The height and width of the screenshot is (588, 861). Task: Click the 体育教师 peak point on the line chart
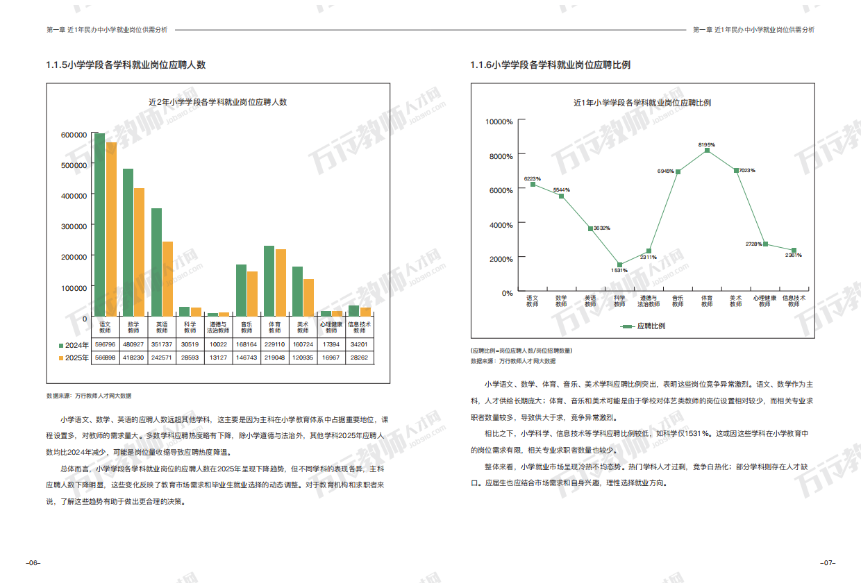[x=707, y=151]
